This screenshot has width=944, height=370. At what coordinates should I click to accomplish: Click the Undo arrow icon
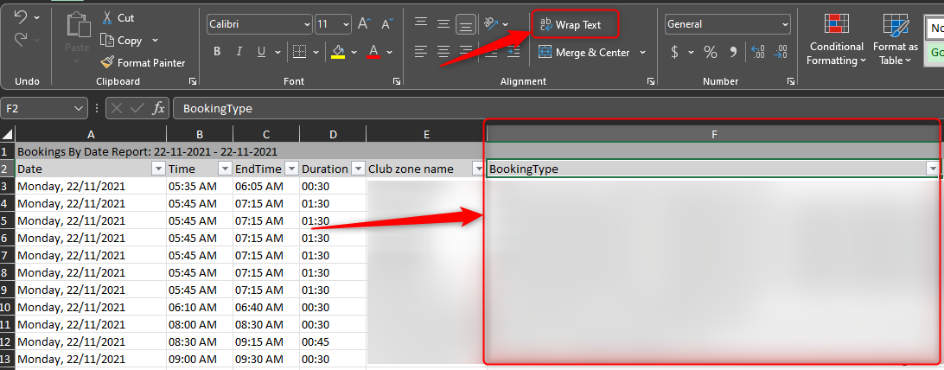tap(21, 17)
